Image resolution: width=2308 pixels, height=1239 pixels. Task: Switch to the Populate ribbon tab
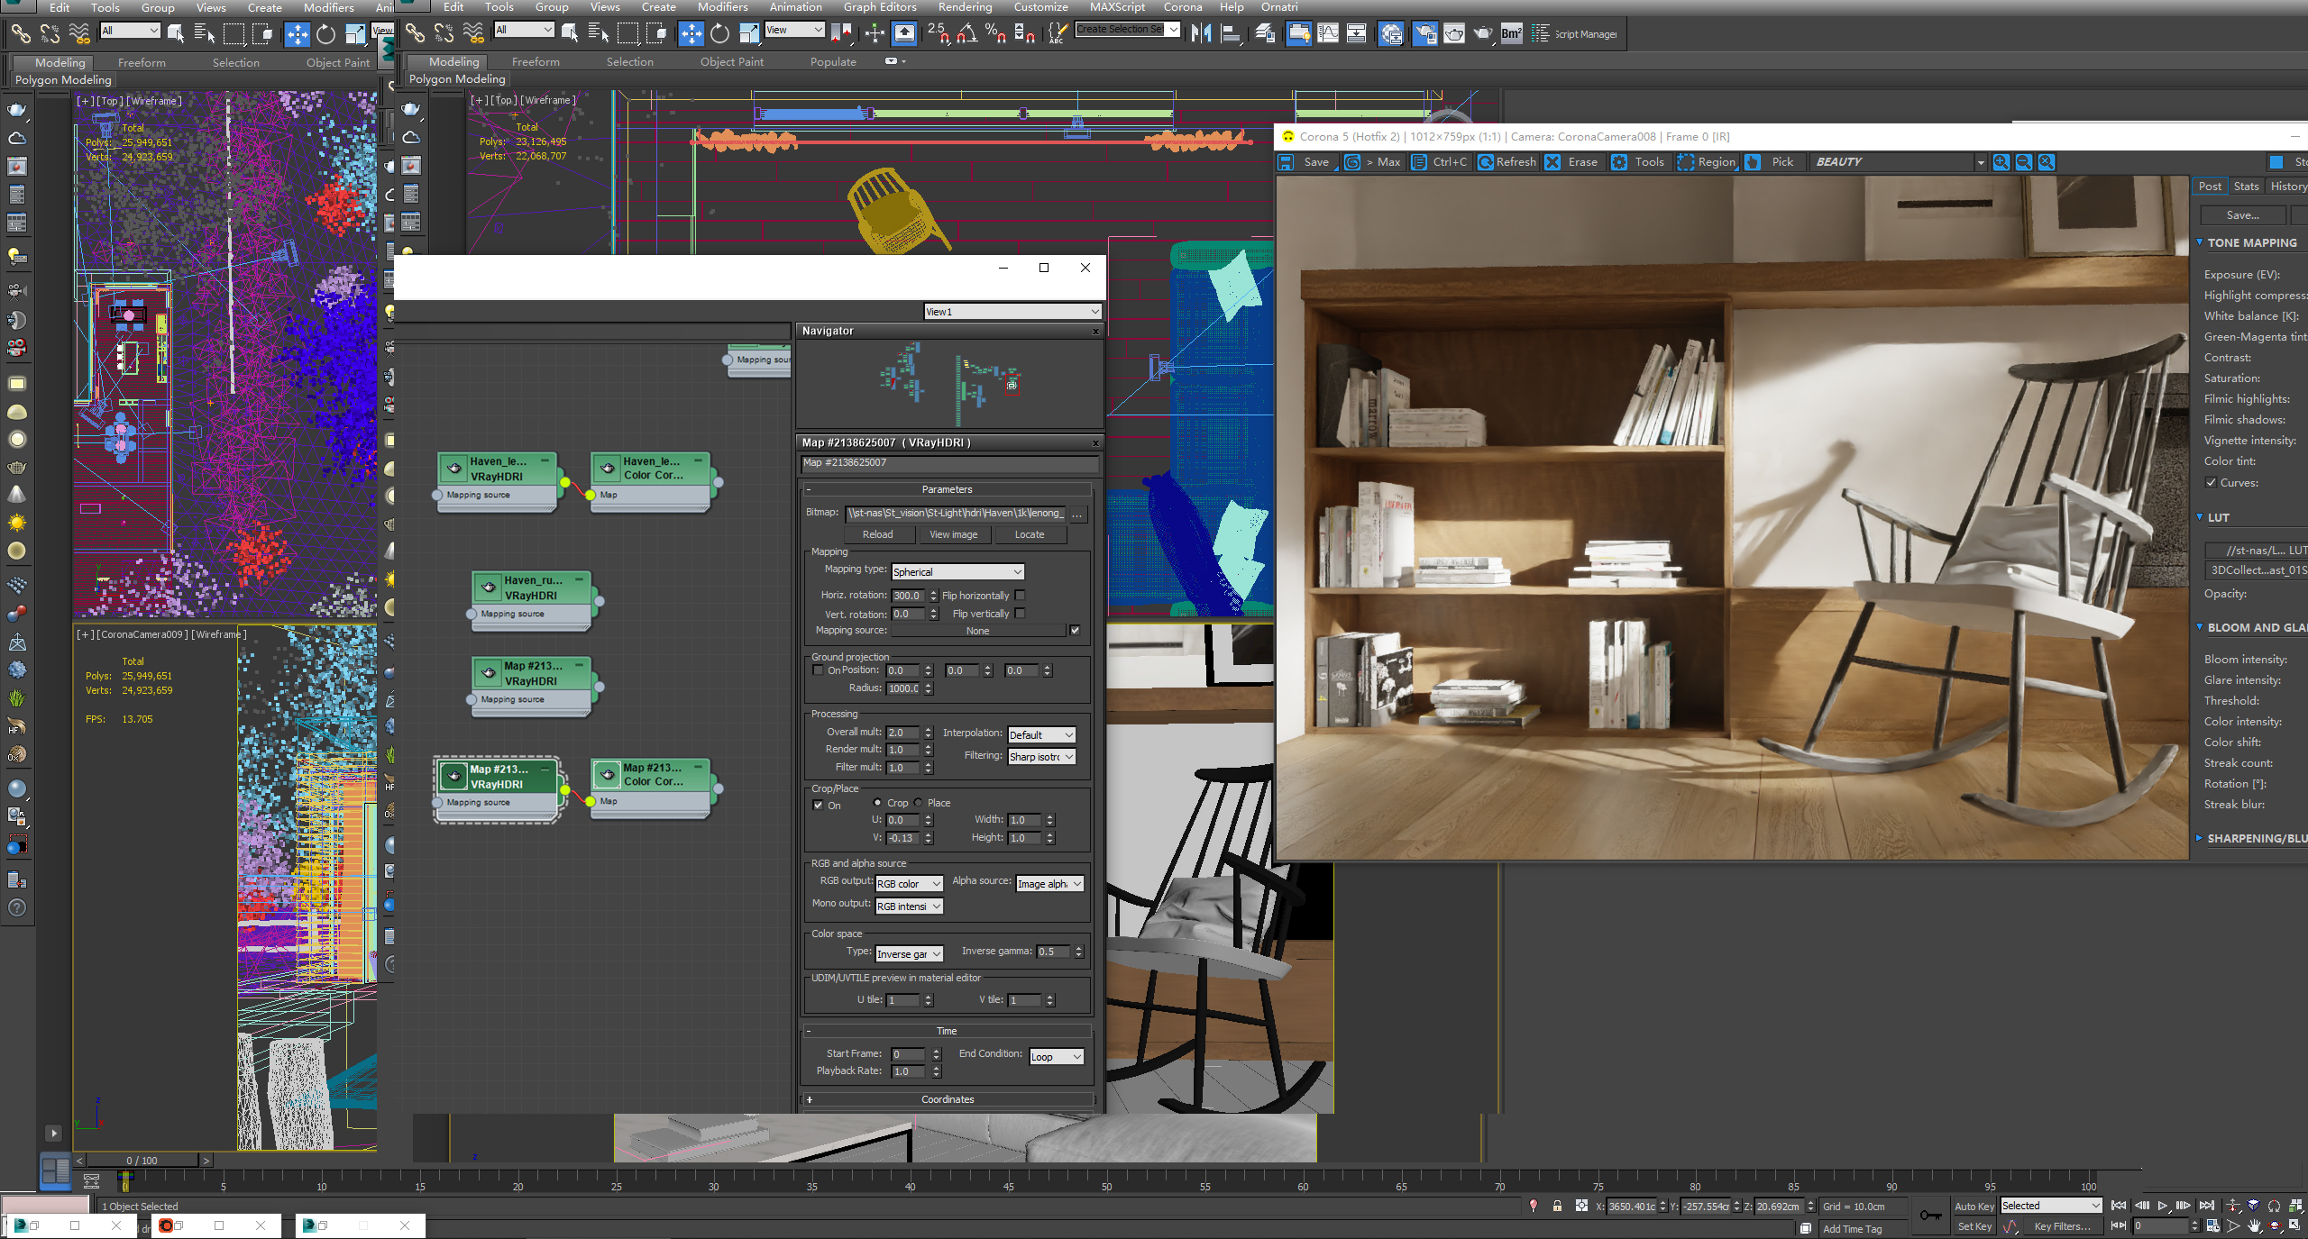pyautogui.click(x=833, y=62)
